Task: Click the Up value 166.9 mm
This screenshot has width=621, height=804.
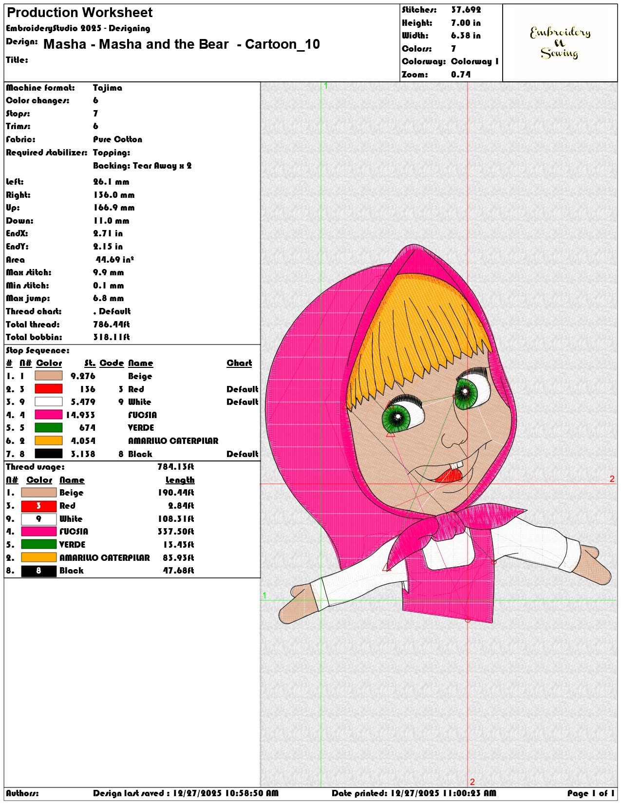Action: click(114, 208)
